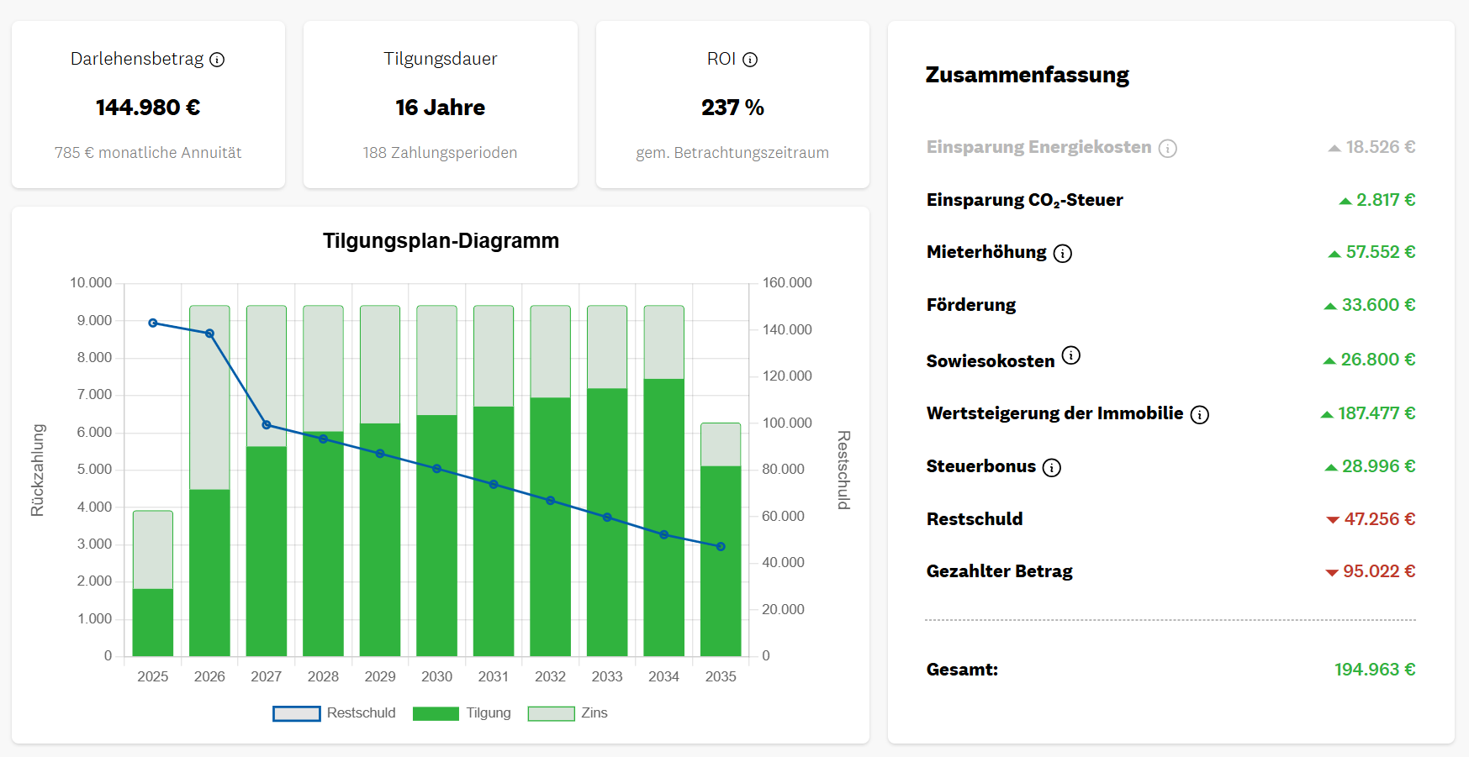Click the 2025 Restschuld data point
1469x757 pixels.
pos(153,323)
